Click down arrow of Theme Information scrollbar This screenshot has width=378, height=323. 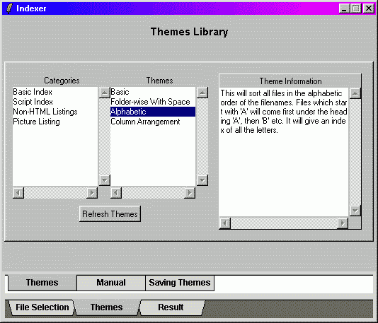[355, 211]
